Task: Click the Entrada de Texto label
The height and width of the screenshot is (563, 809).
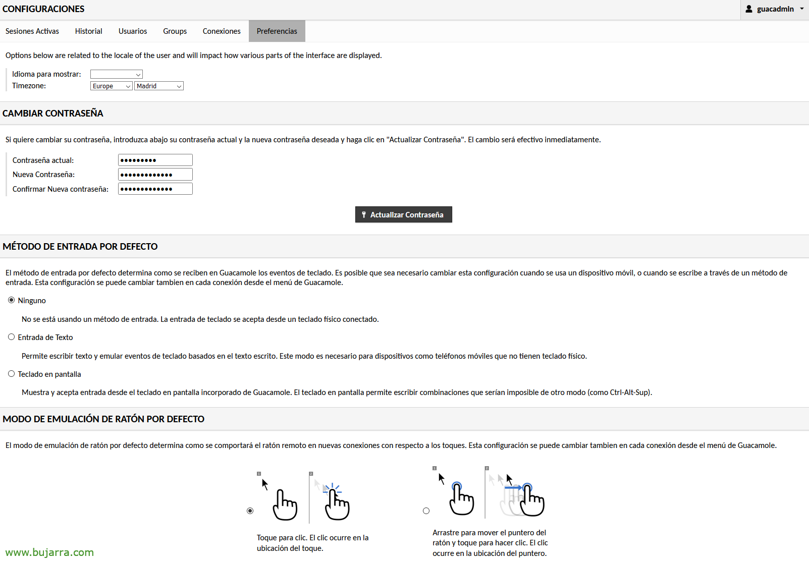Action: pyautogui.click(x=45, y=337)
